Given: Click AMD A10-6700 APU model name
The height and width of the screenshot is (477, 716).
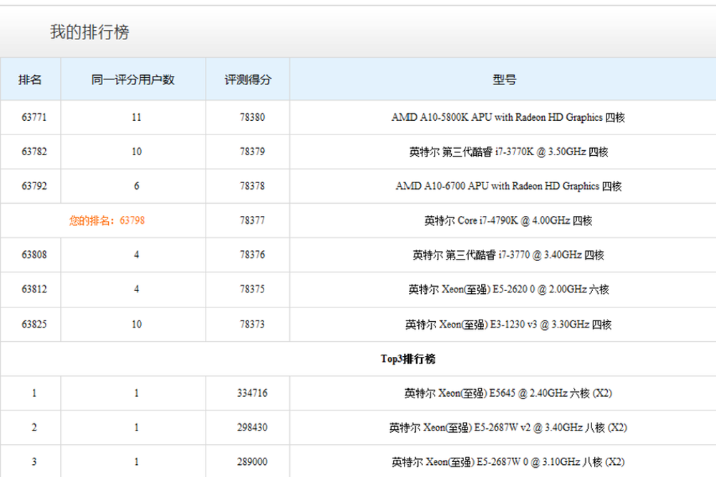Looking at the screenshot, I should pyautogui.click(x=508, y=186).
